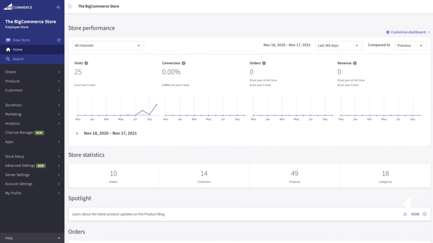Click the 'The BigCommerce Store' header title
The image size is (433, 243).
tap(99, 6)
